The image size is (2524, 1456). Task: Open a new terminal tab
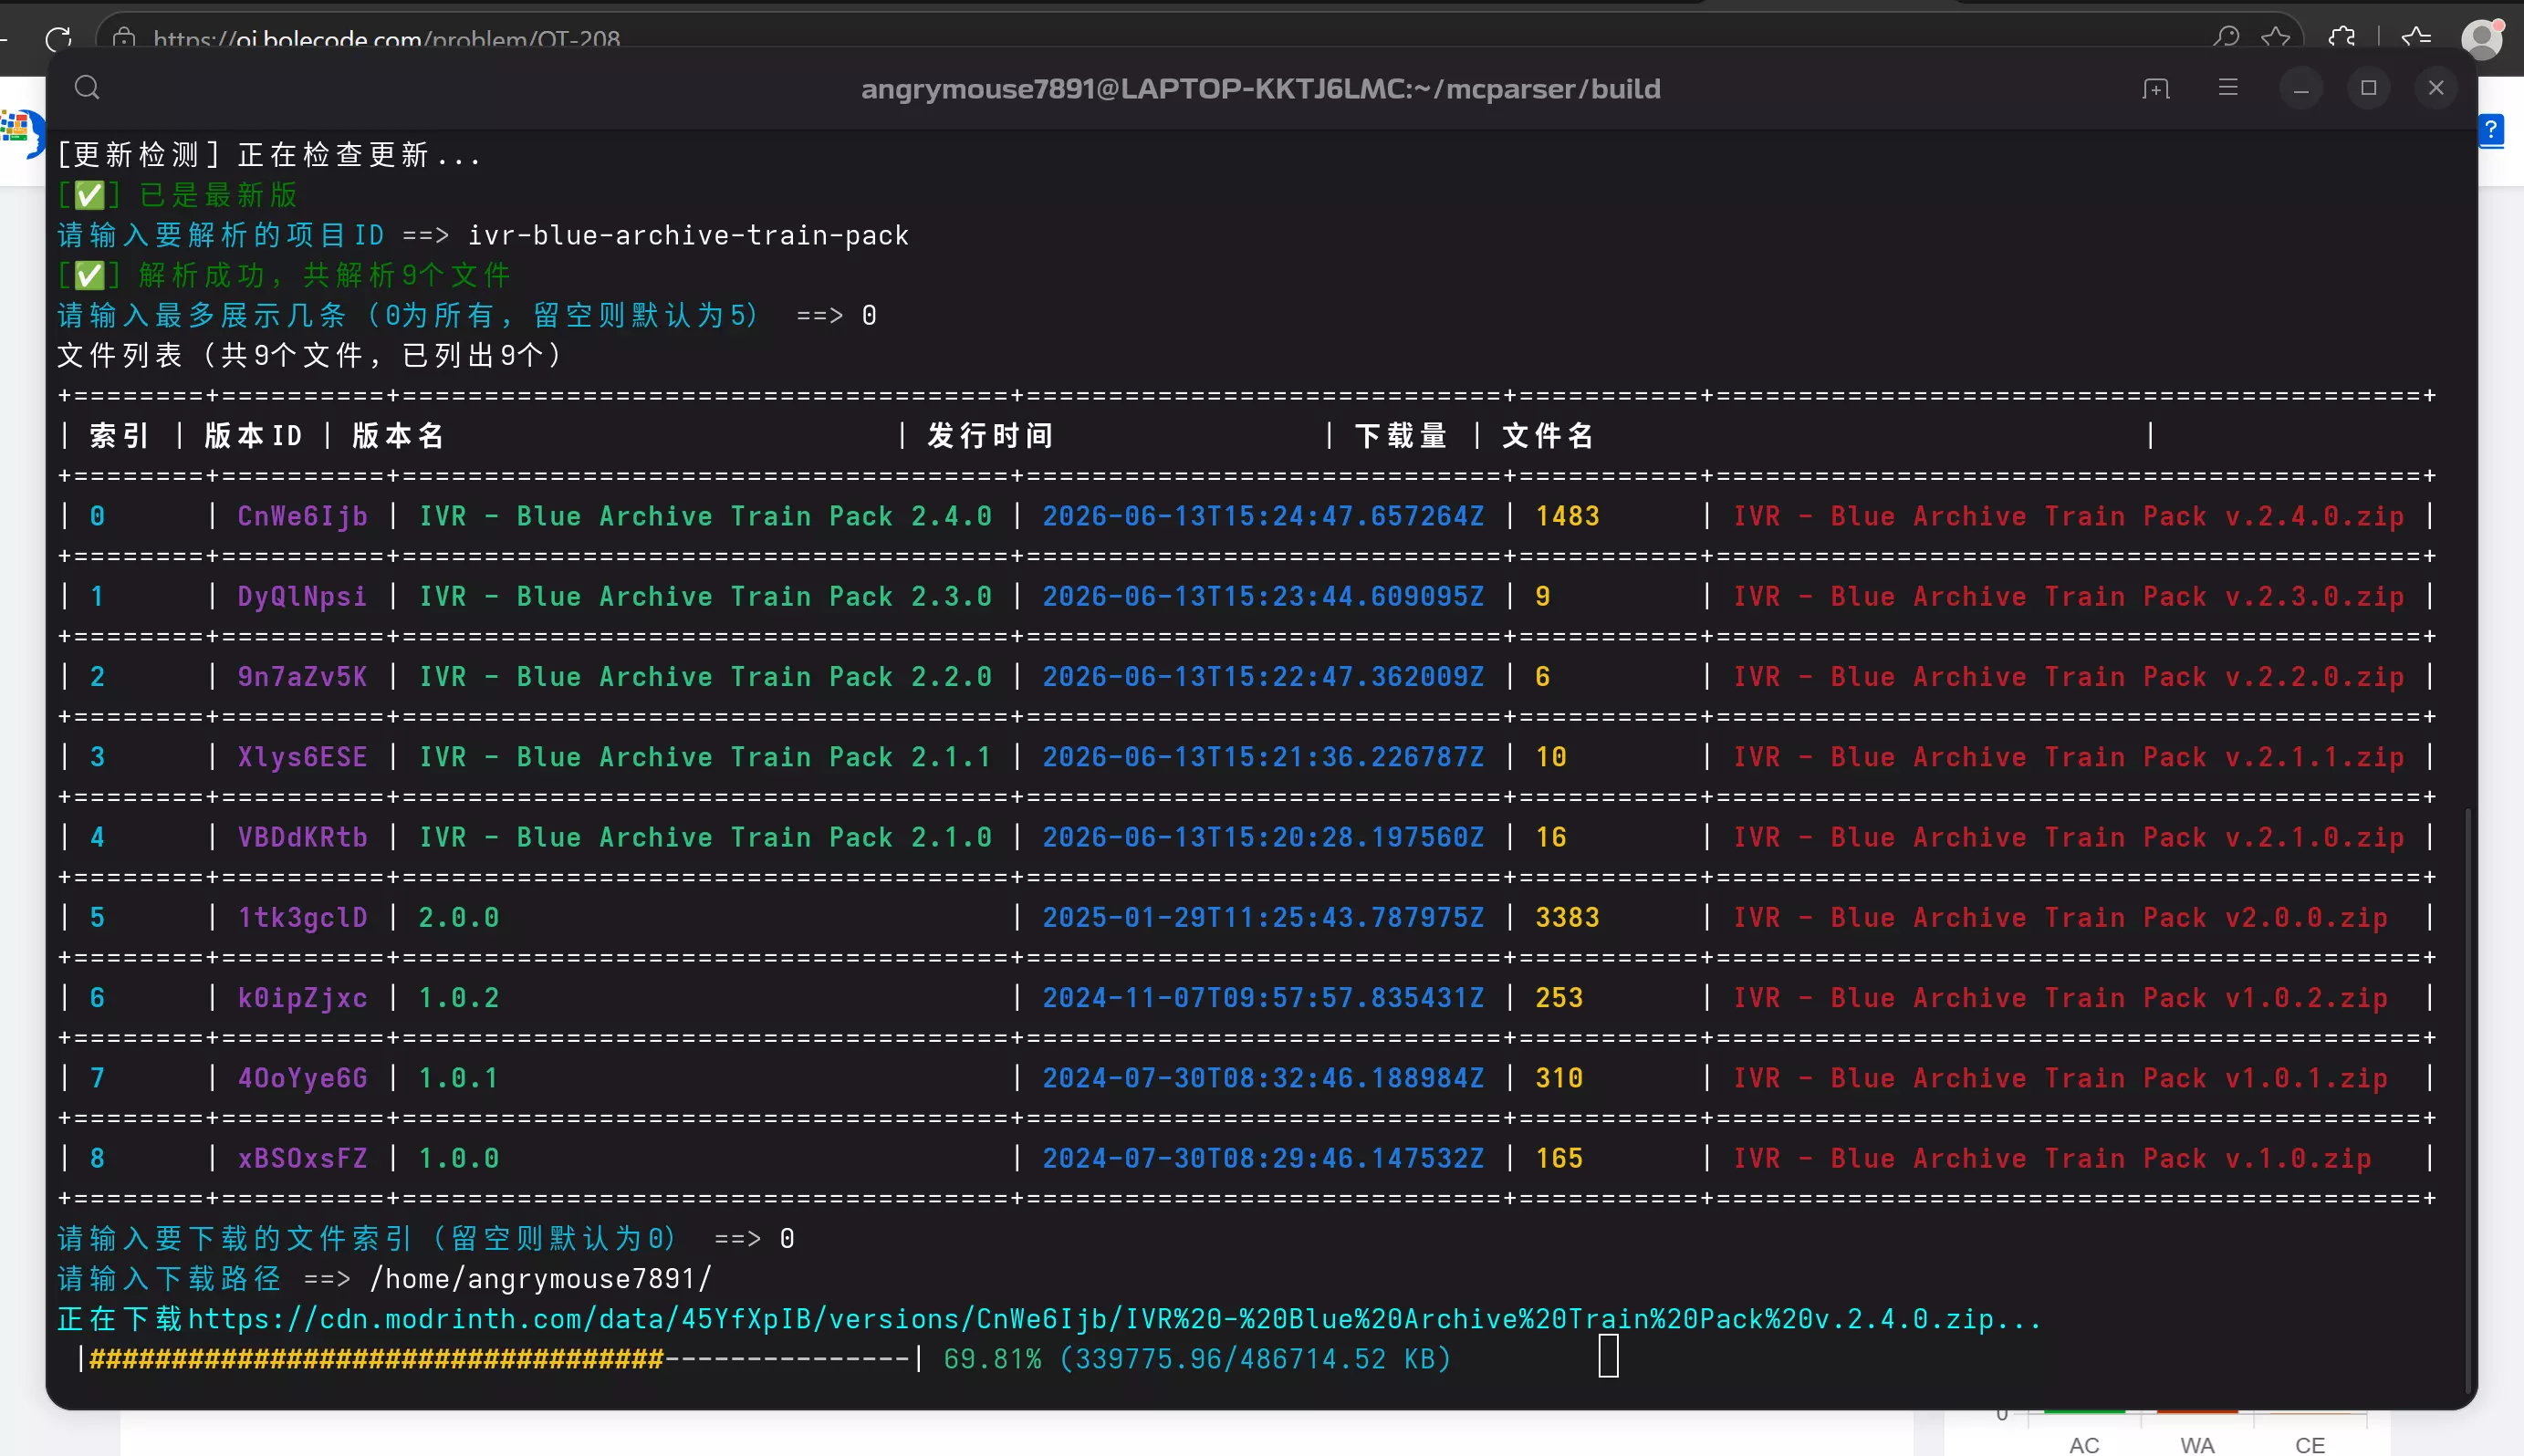tap(2156, 89)
